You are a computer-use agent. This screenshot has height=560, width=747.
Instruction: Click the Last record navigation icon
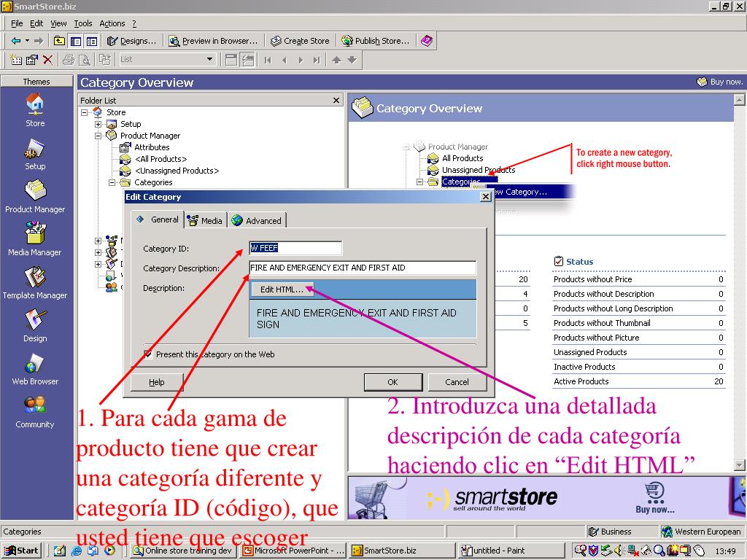(317, 60)
